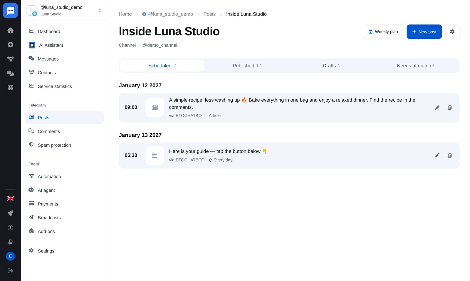Delete the 05:30 guide post

point(450,155)
